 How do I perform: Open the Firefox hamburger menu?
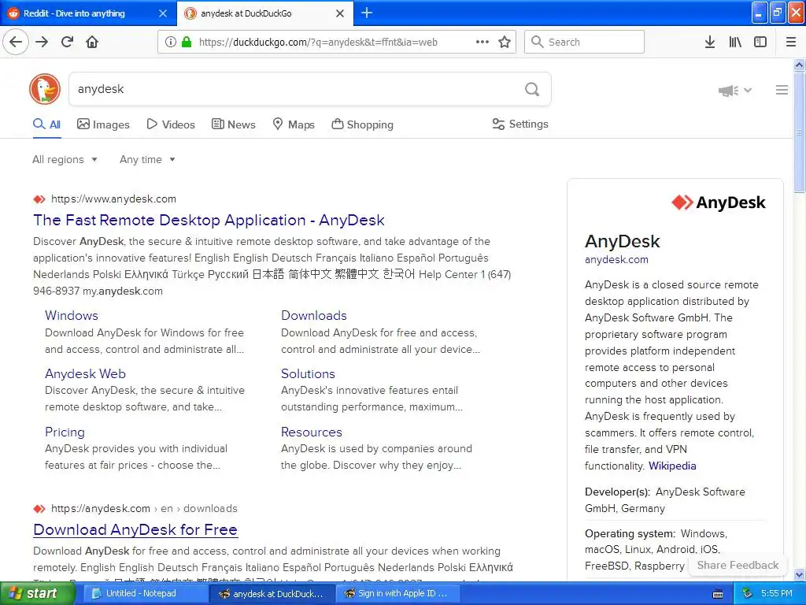coord(791,43)
